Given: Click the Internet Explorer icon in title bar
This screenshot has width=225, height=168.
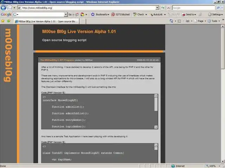Looking at the screenshot, I should tap(2, 2).
